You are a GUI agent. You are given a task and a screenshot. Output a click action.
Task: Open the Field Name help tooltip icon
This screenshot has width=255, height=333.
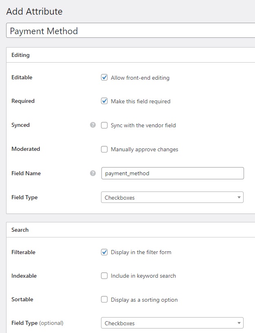pyautogui.click(x=93, y=173)
